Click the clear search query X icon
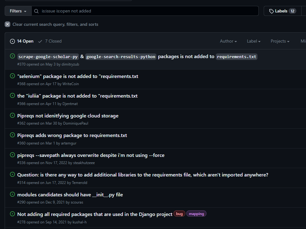This screenshot has height=229, width=306. coord(7,24)
